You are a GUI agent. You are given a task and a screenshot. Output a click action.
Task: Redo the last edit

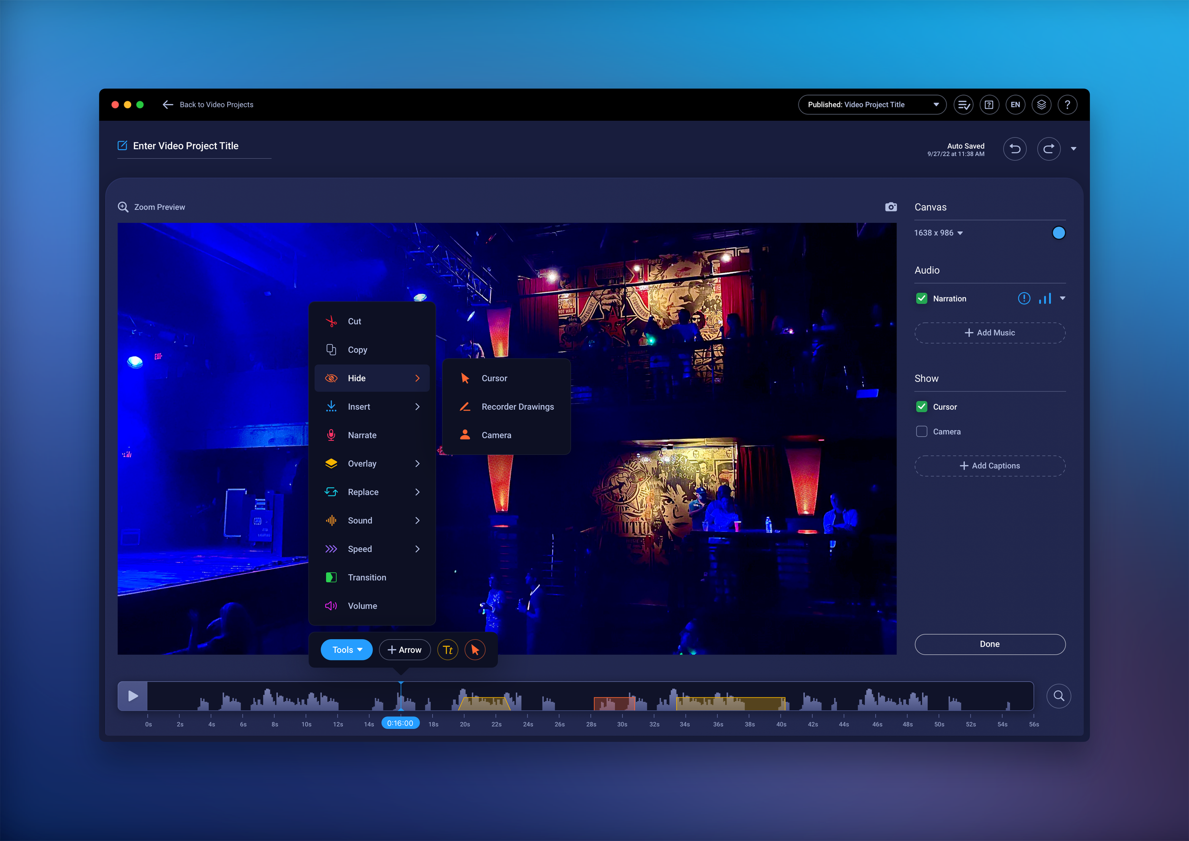1049,149
